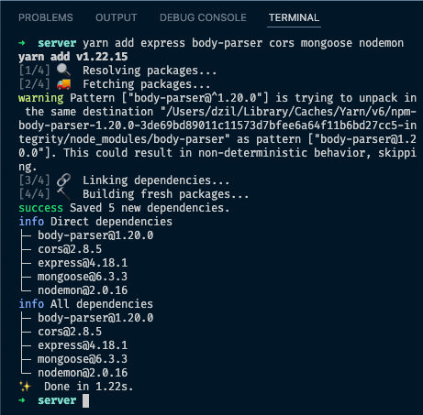Select the DEBUG CONSOLE tab
The height and width of the screenshot is (415, 423).
tap(203, 17)
